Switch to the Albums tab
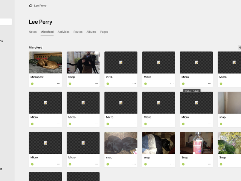This screenshot has width=241, height=181. (91, 32)
